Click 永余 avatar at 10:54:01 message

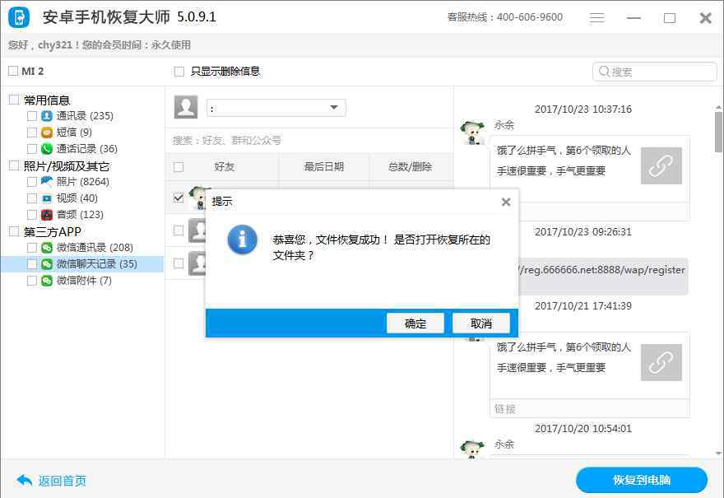pyautogui.click(x=472, y=449)
